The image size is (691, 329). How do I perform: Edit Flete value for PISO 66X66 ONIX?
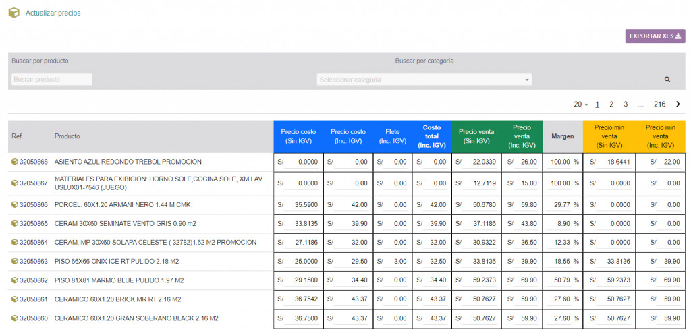pos(395,262)
